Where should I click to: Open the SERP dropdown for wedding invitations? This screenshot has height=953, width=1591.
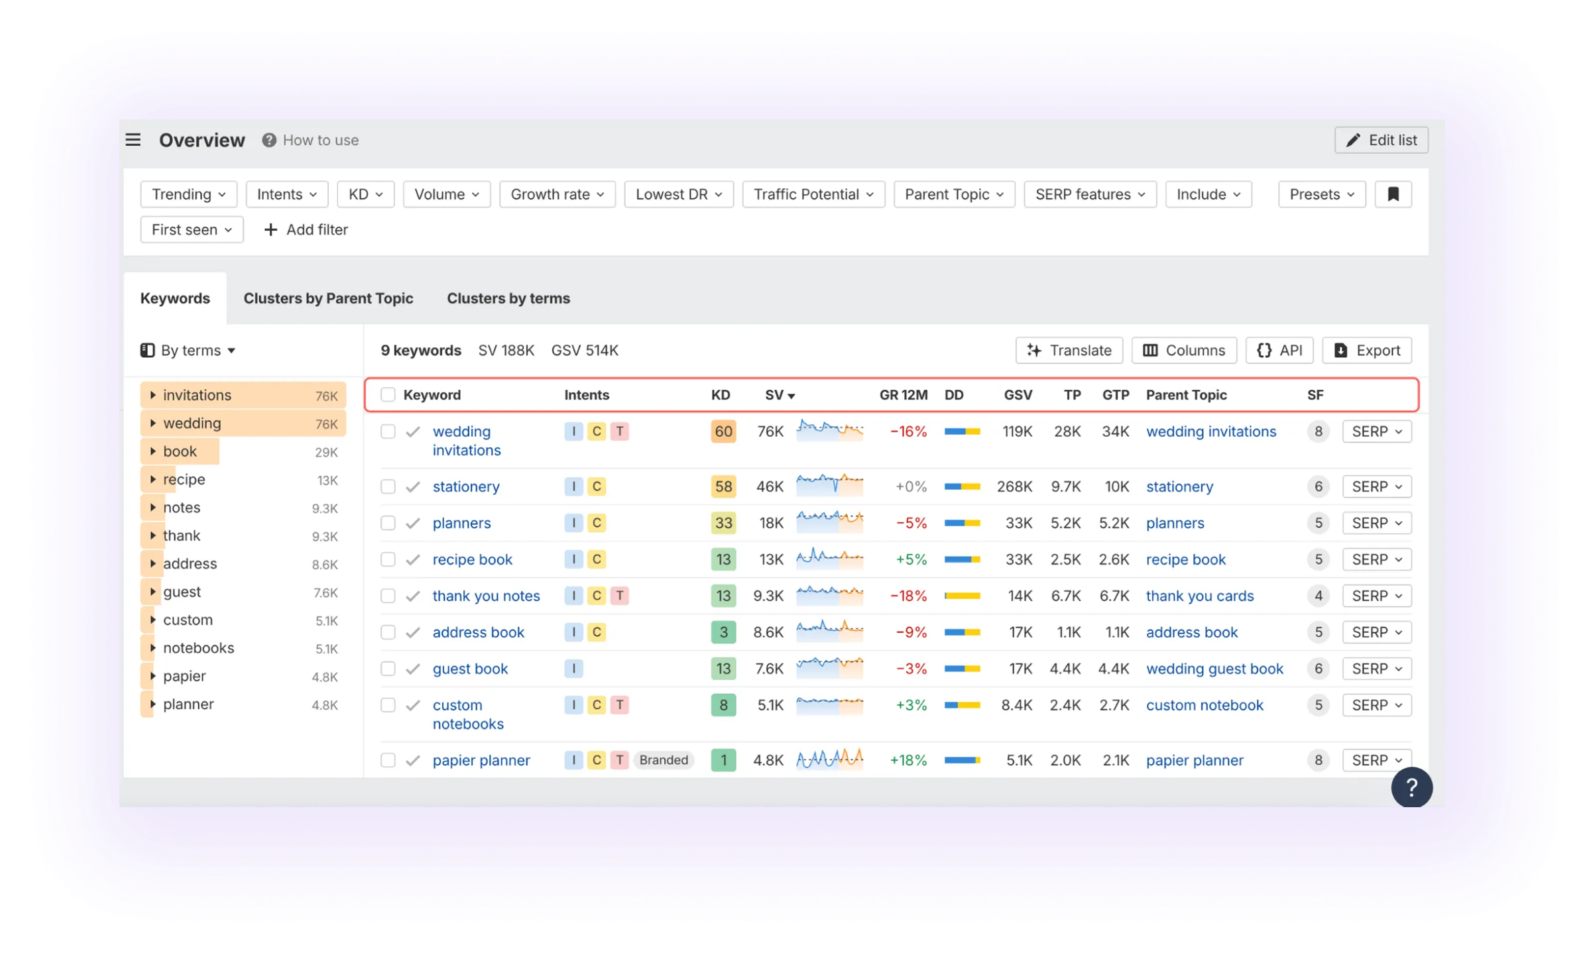coord(1376,431)
